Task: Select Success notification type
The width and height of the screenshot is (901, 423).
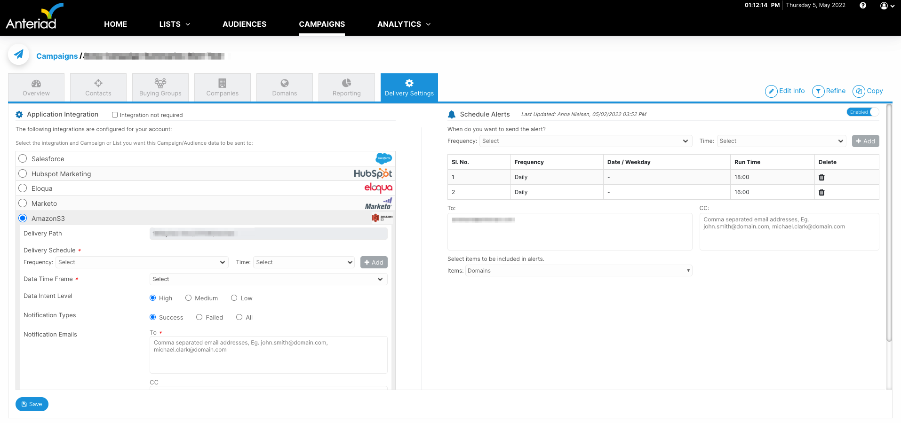Action: [x=152, y=317]
